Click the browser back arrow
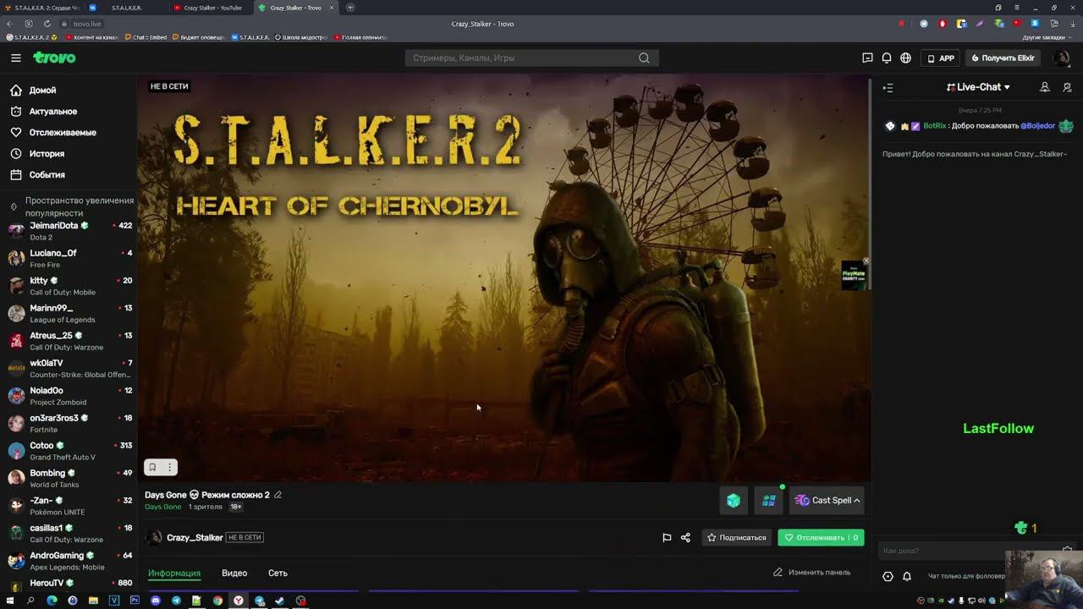Viewport: 1083px width, 609px height. pos(10,24)
